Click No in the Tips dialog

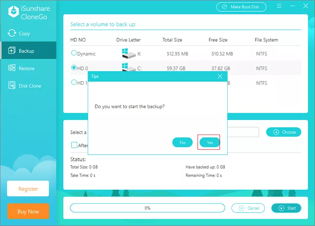coord(182,143)
